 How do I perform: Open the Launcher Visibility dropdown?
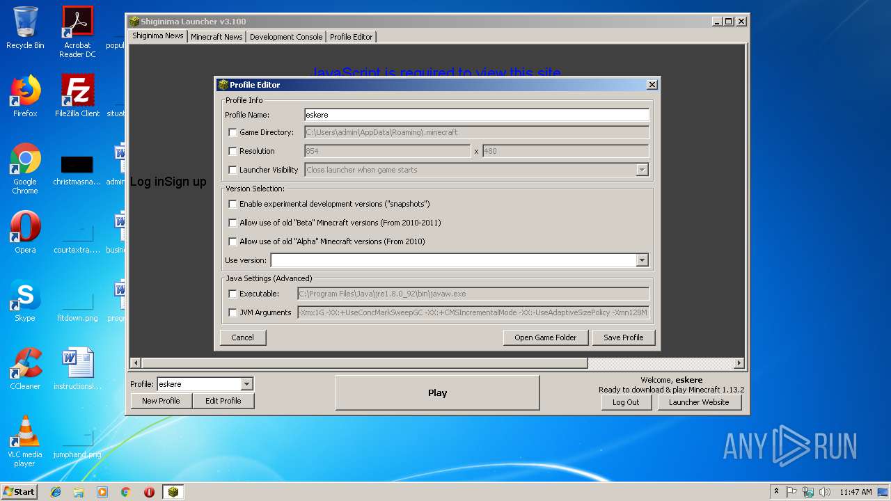pos(642,170)
